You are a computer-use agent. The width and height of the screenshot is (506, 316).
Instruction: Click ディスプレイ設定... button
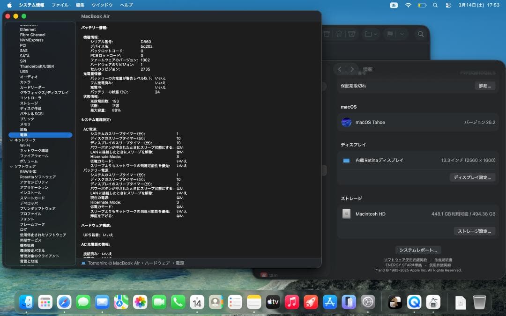click(472, 177)
